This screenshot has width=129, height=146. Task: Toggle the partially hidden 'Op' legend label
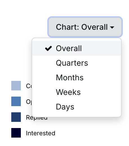click(29, 102)
